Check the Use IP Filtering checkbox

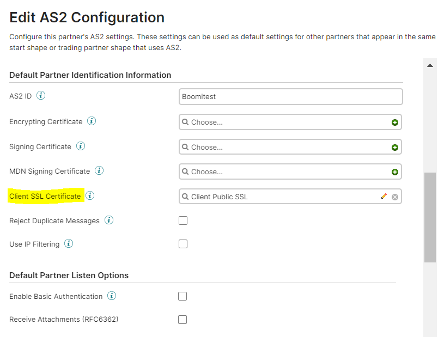[182, 243]
